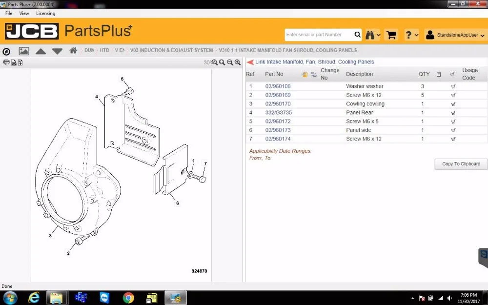Open the Windows Start menu
Viewport: 488px width, 305px height.
tap(10, 298)
